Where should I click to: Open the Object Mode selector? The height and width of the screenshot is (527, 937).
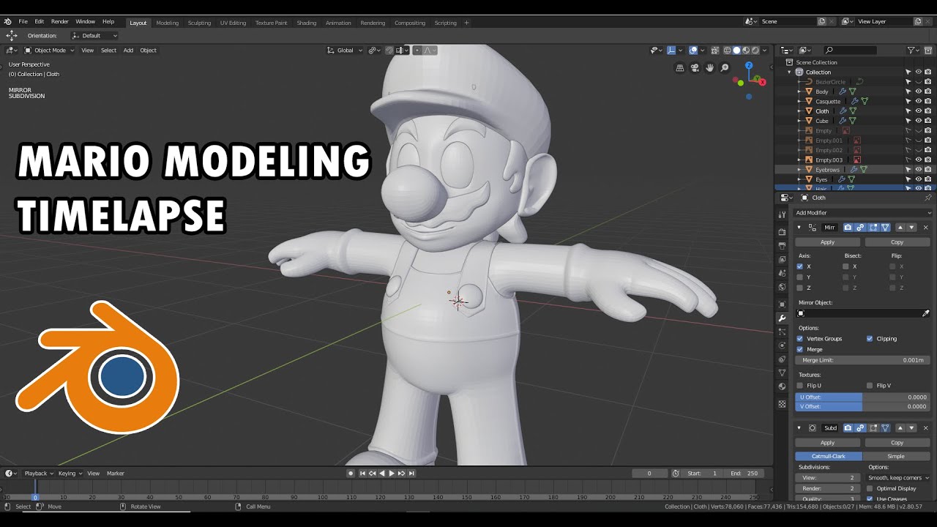pos(48,51)
